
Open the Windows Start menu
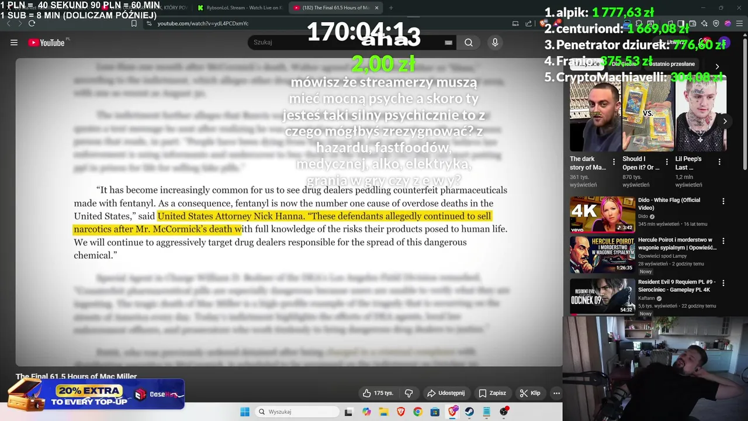pyautogui.click(x=245, y=412)
